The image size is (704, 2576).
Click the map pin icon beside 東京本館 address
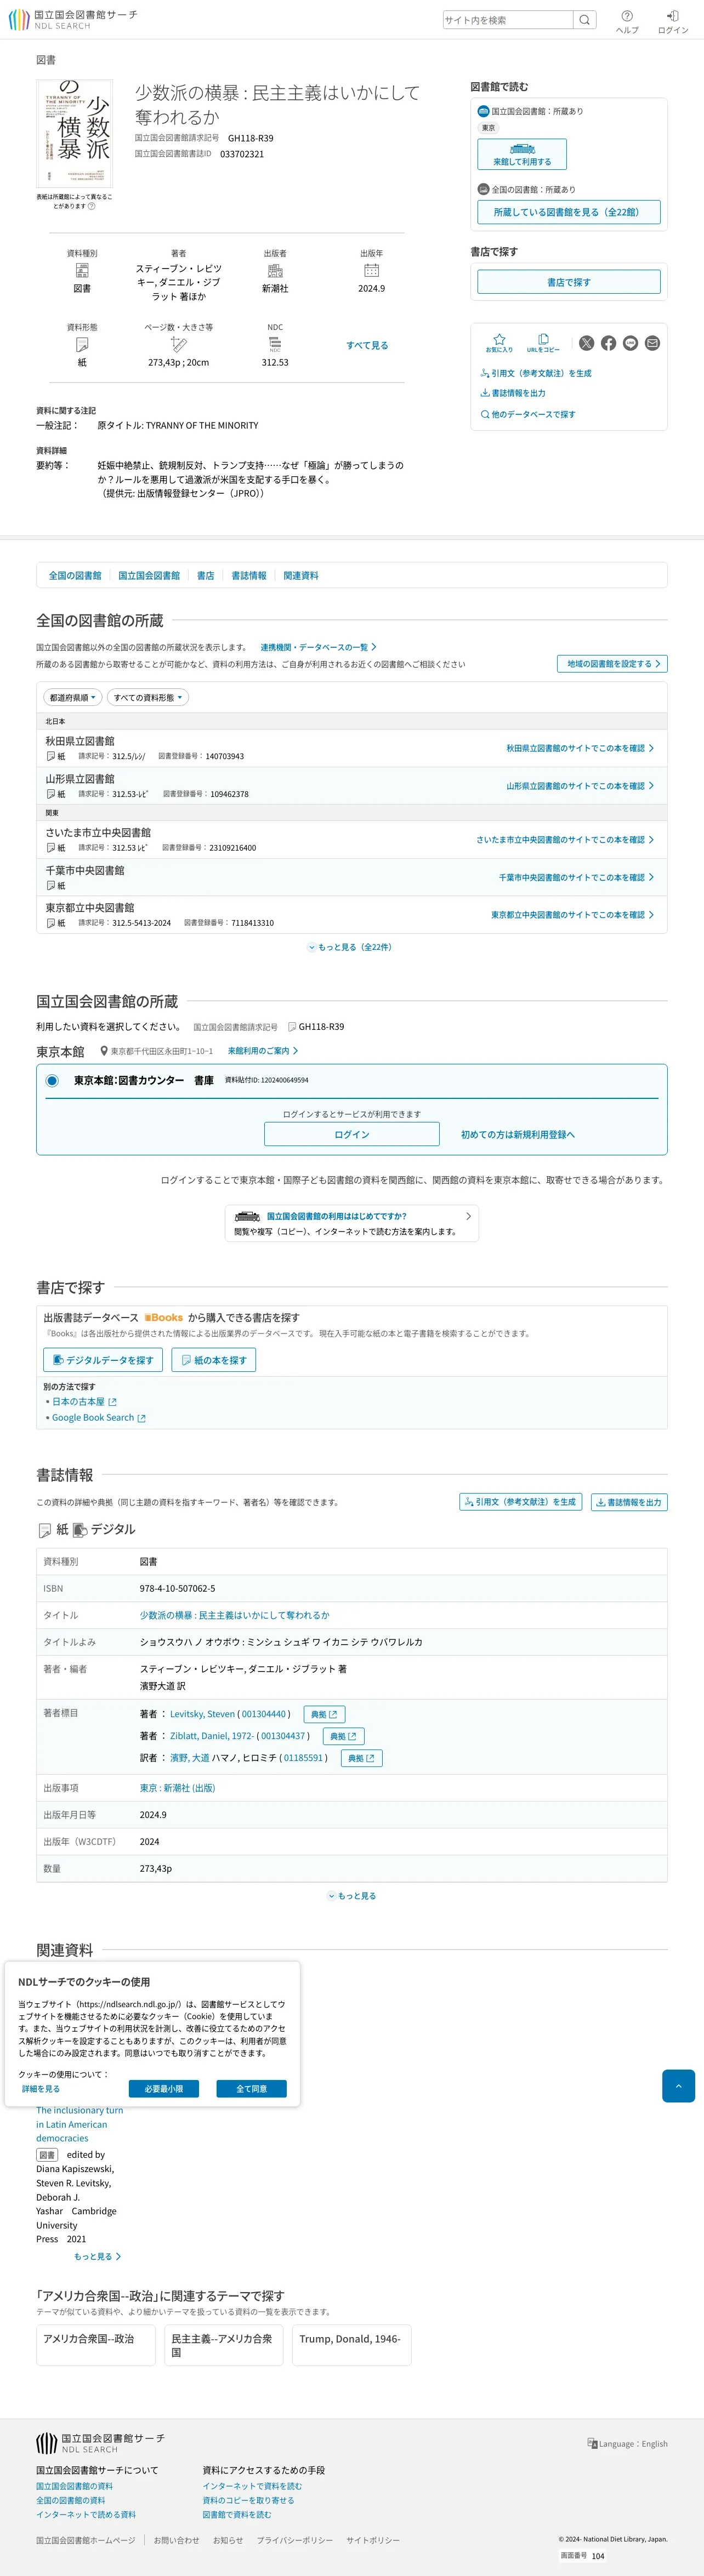[x=104, y=1051]
